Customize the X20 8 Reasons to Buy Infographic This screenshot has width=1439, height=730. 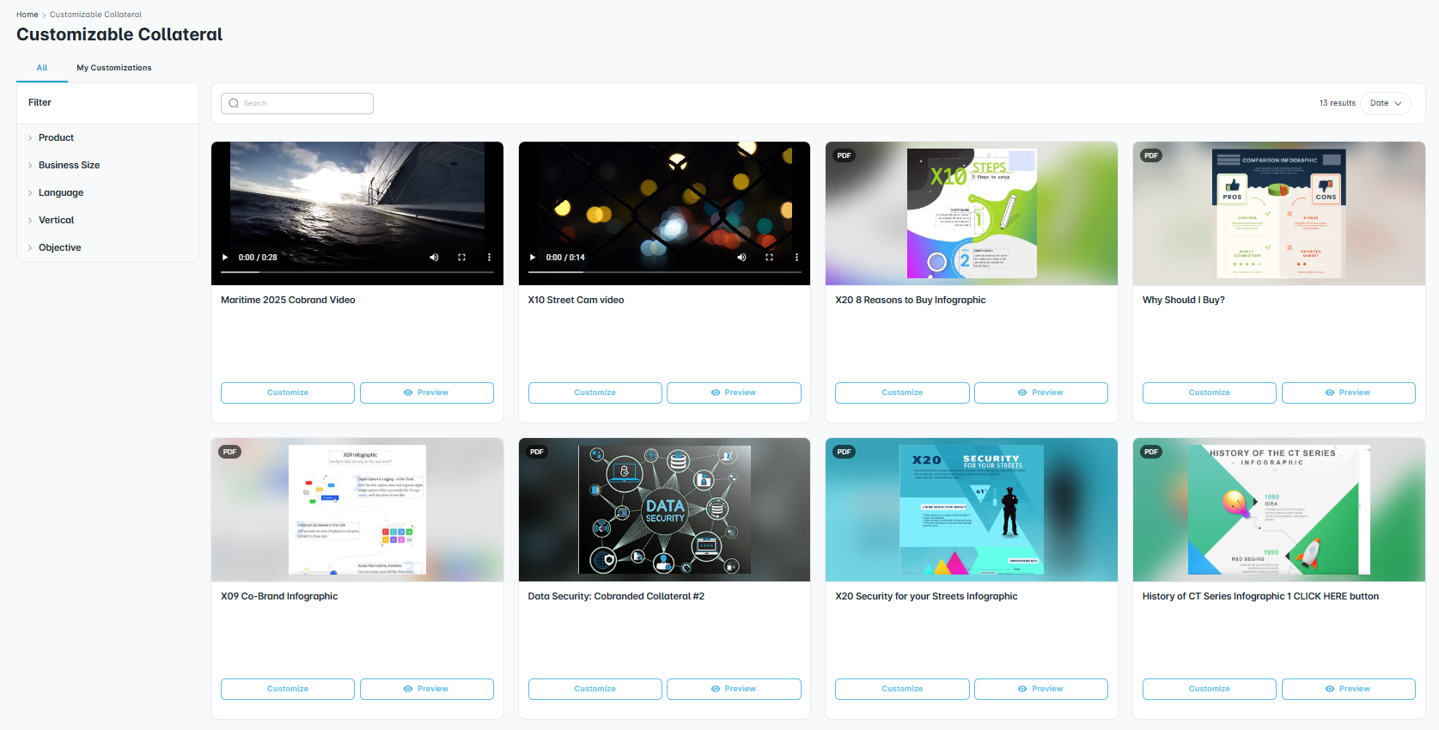[902, 392]
